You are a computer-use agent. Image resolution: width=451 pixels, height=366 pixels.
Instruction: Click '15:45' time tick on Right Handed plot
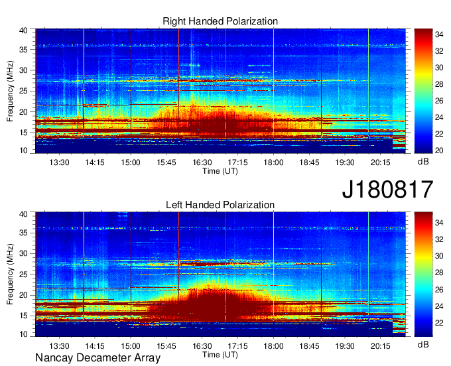click(166, 162)
